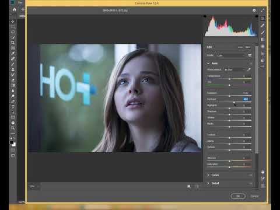The width and height of the screenshot is (280, 210).
Task: Toggle Detail panel visibility eye
Action: coord(251,183)
